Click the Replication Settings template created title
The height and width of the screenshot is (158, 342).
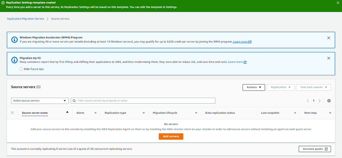tap(31, 3)
